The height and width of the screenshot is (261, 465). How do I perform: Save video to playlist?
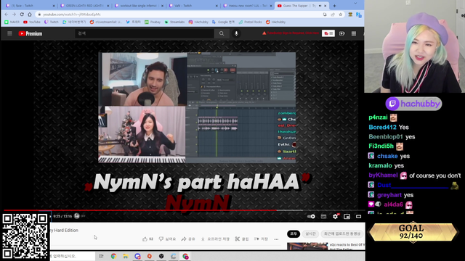[x=261, y=239]
